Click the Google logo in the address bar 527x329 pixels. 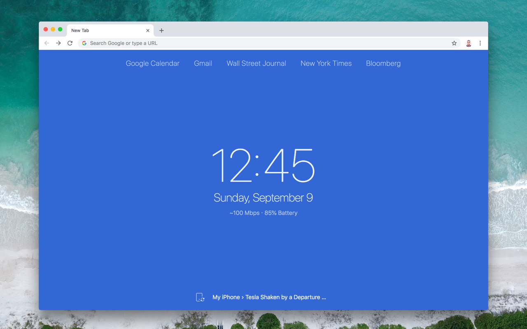coord(84,43)
